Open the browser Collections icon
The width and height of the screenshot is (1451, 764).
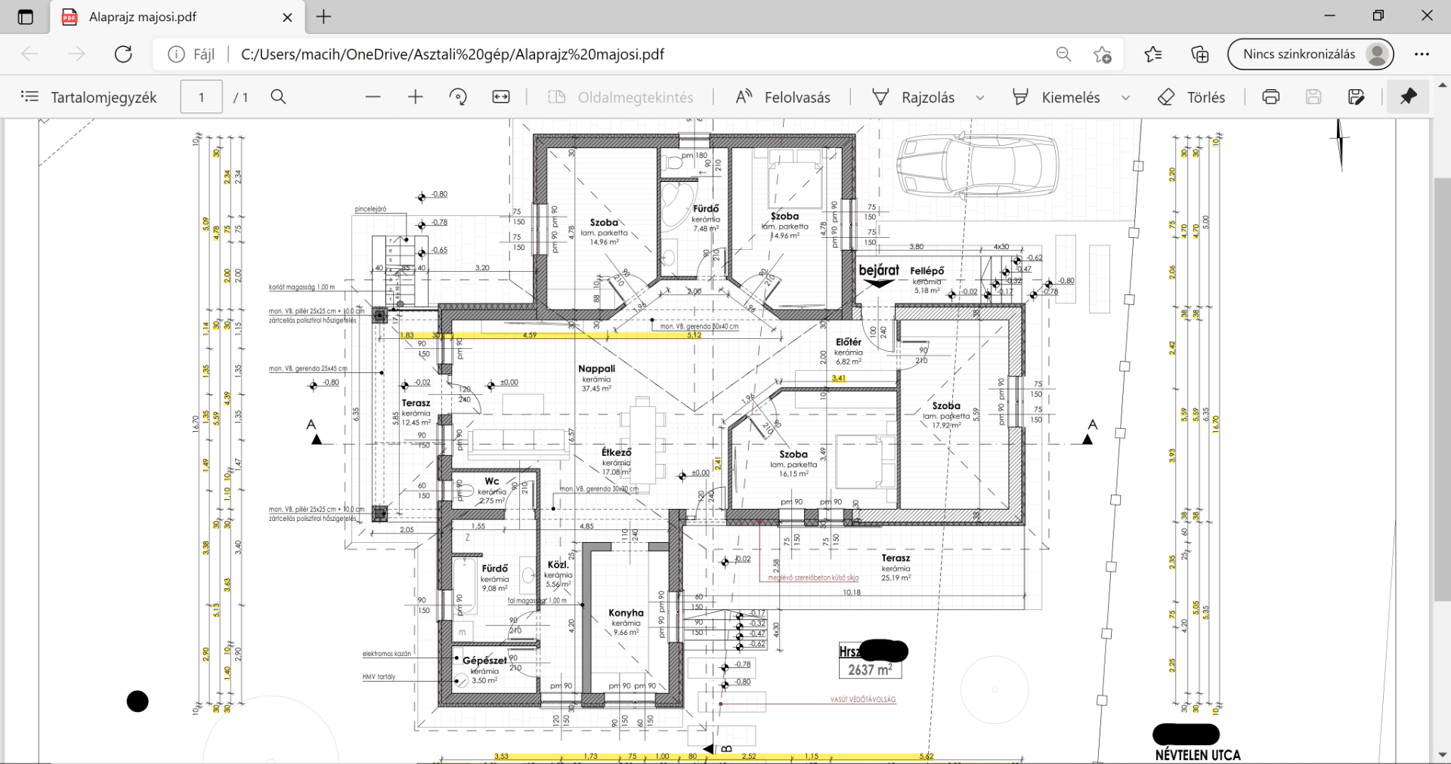(x=1200, y=54)
